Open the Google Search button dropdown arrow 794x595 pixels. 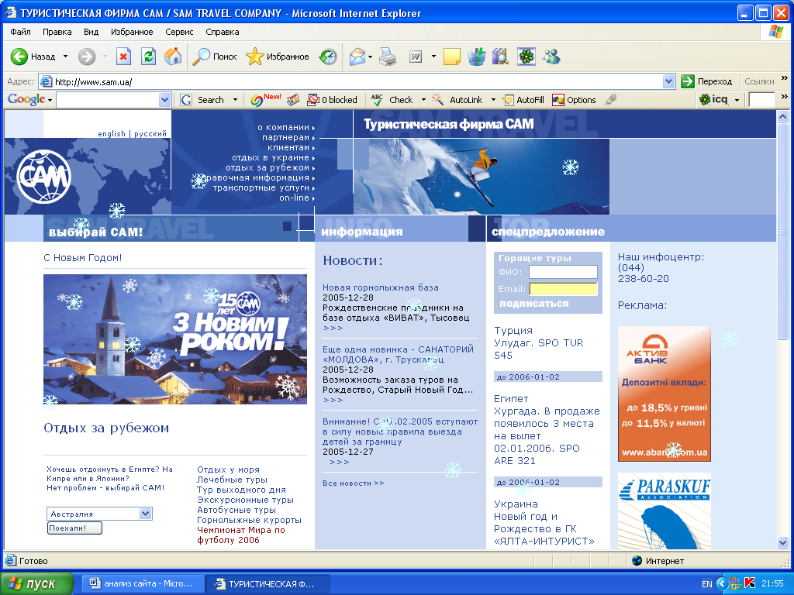pos(235,100)
